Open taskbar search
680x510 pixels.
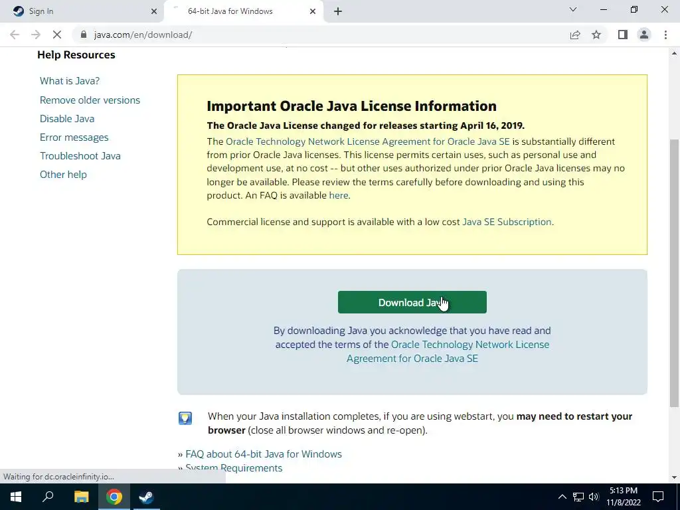tap(48, 497)
